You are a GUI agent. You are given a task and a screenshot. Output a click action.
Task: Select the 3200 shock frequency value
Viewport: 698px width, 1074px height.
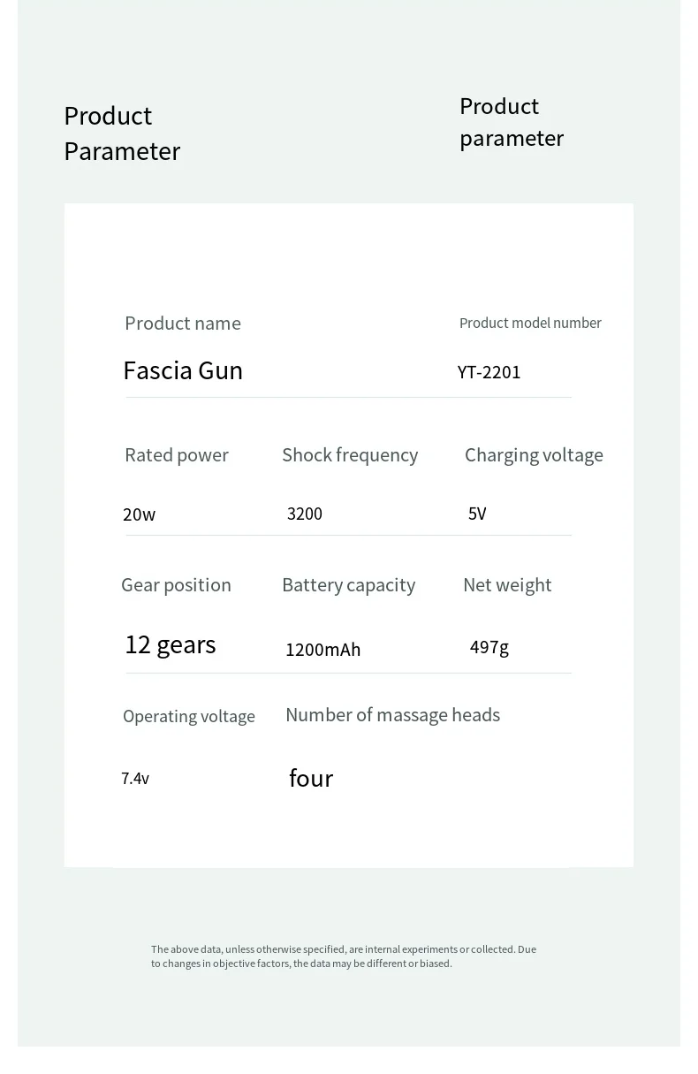coord(305,514)
